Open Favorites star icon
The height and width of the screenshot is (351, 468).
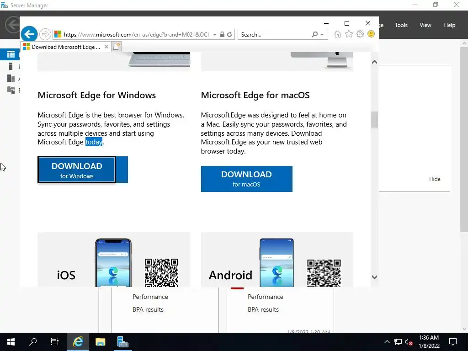(349, 34)
